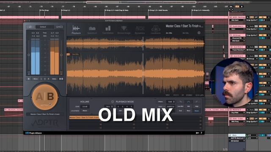The image size is (271, 152).
Task: Toggle the big A|B switch button
Action: [x=45, y=97]
